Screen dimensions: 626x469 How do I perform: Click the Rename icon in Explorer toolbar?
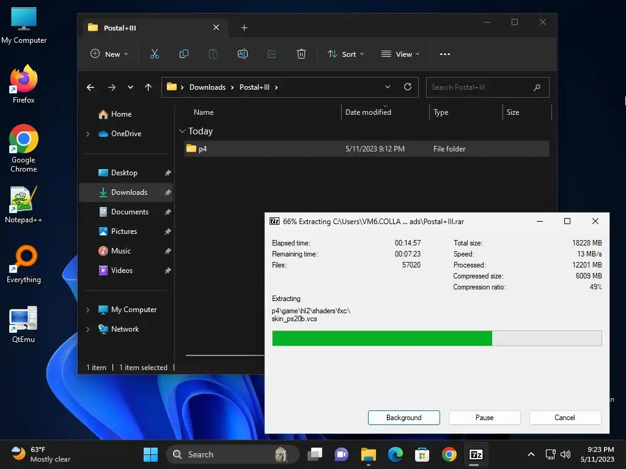242,54
